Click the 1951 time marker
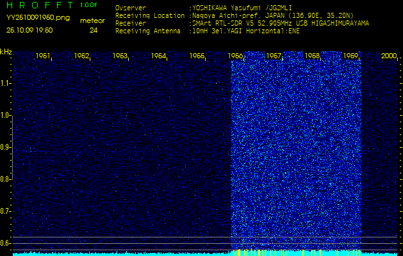 click(43, 56)
